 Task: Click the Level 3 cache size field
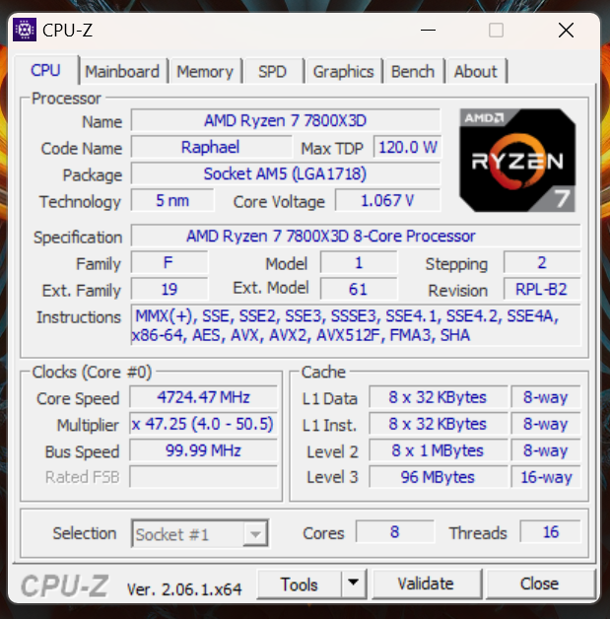[438, 477]
